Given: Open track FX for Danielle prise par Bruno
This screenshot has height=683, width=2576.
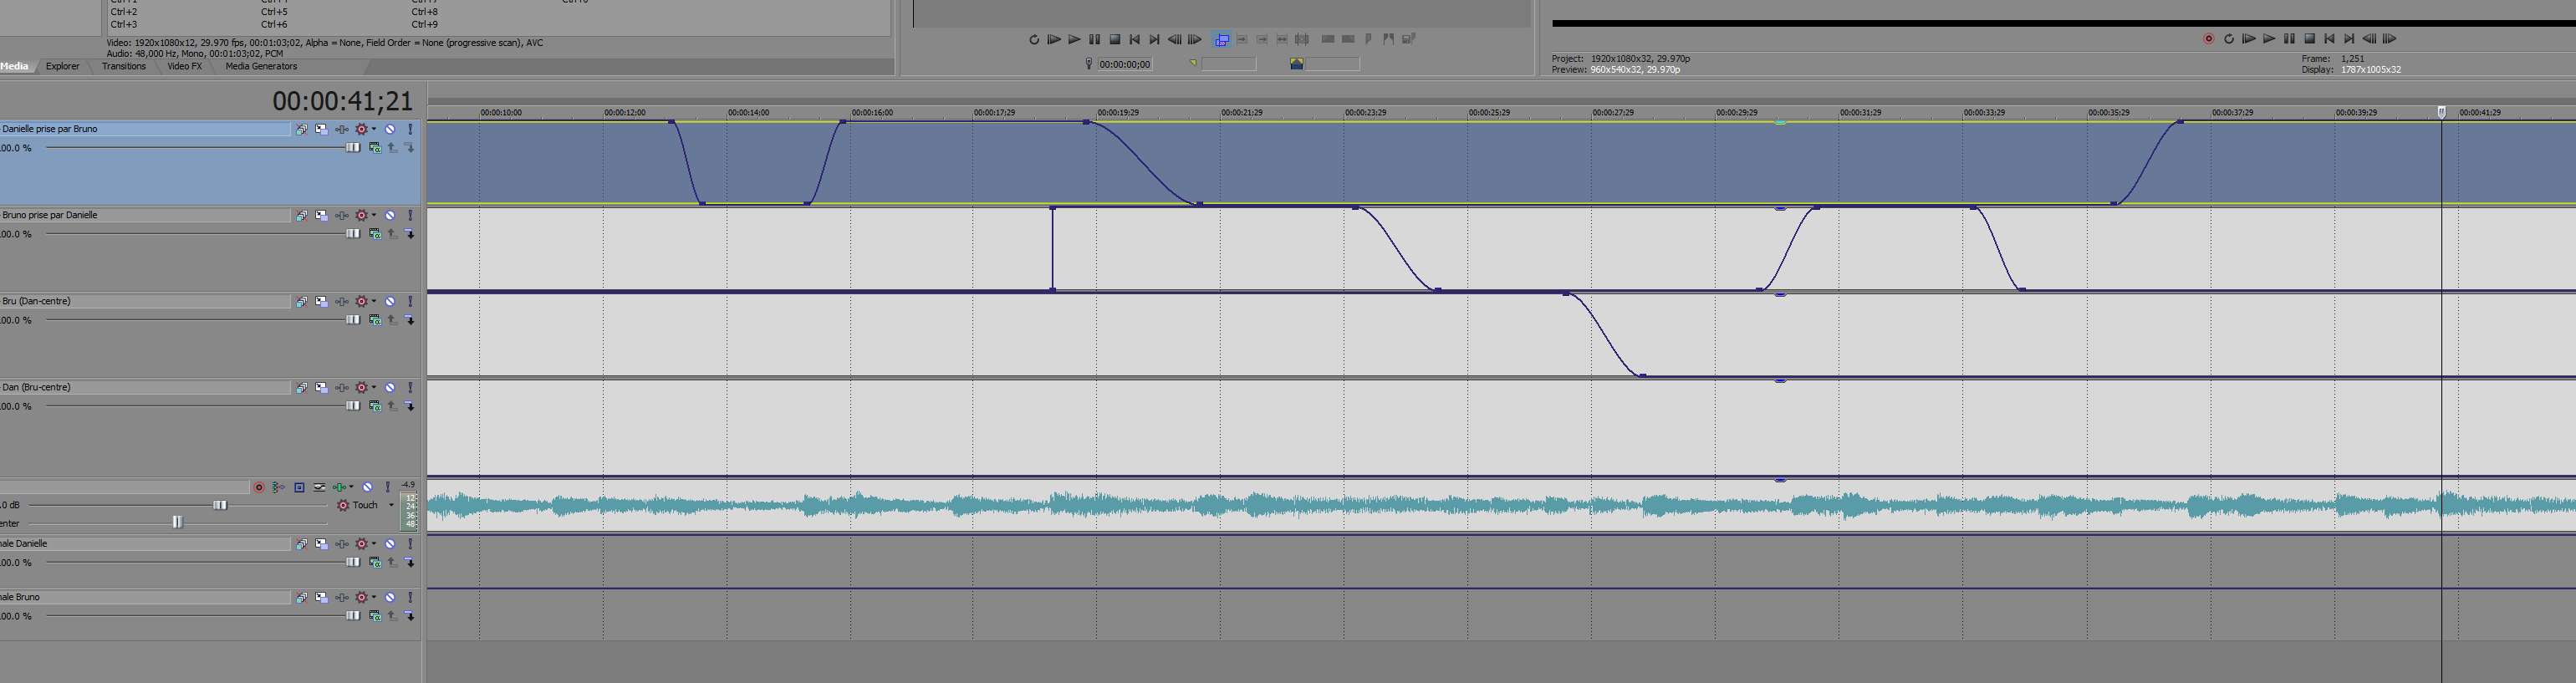Looking at the screenshot, I should point(342,129).
